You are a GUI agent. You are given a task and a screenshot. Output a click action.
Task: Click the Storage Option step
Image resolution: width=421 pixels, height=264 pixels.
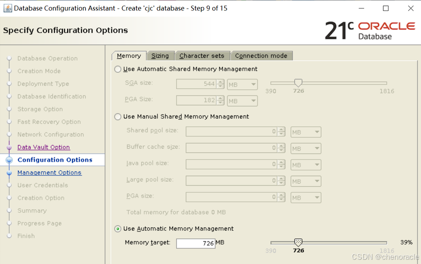pos(40,109)
